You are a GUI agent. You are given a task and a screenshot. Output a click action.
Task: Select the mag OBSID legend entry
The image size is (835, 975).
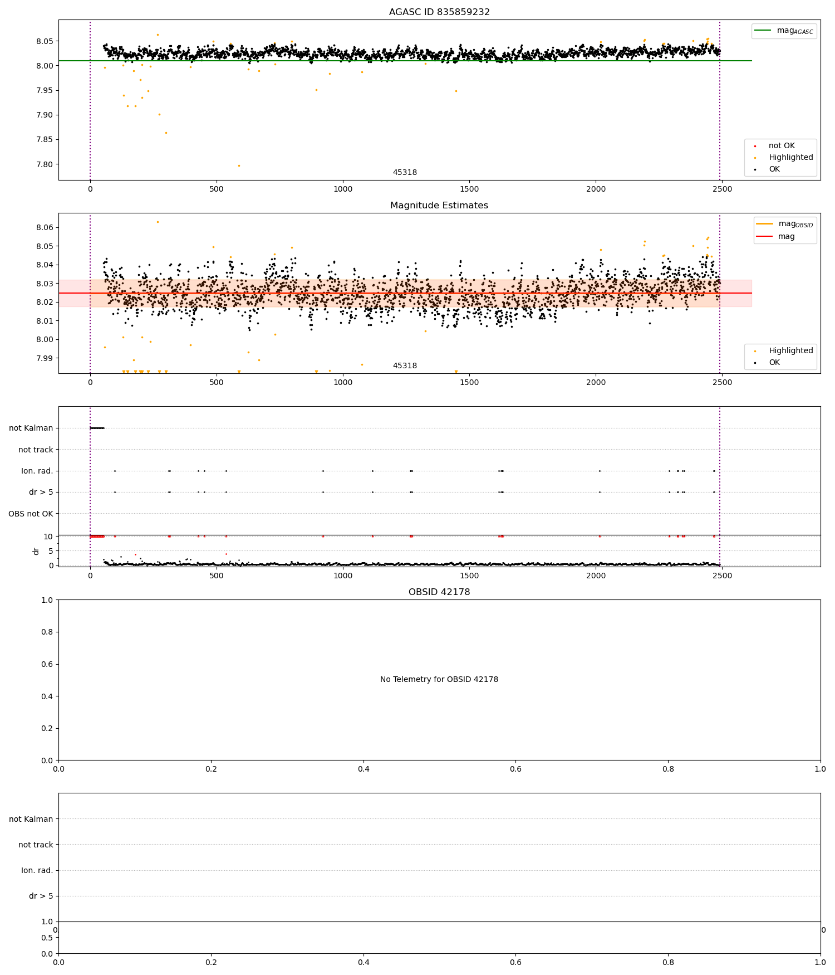tap(785, 224)
